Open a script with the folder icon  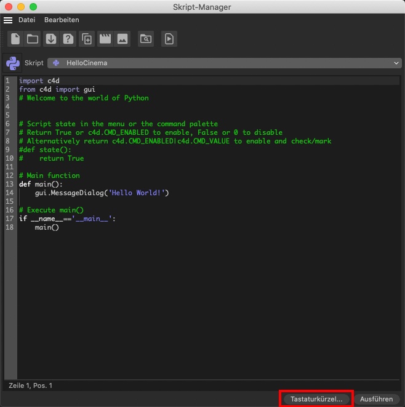click(x=33, y=39)
